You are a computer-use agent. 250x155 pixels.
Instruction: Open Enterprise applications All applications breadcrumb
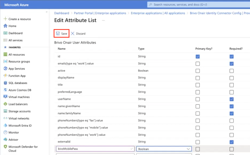158,13
